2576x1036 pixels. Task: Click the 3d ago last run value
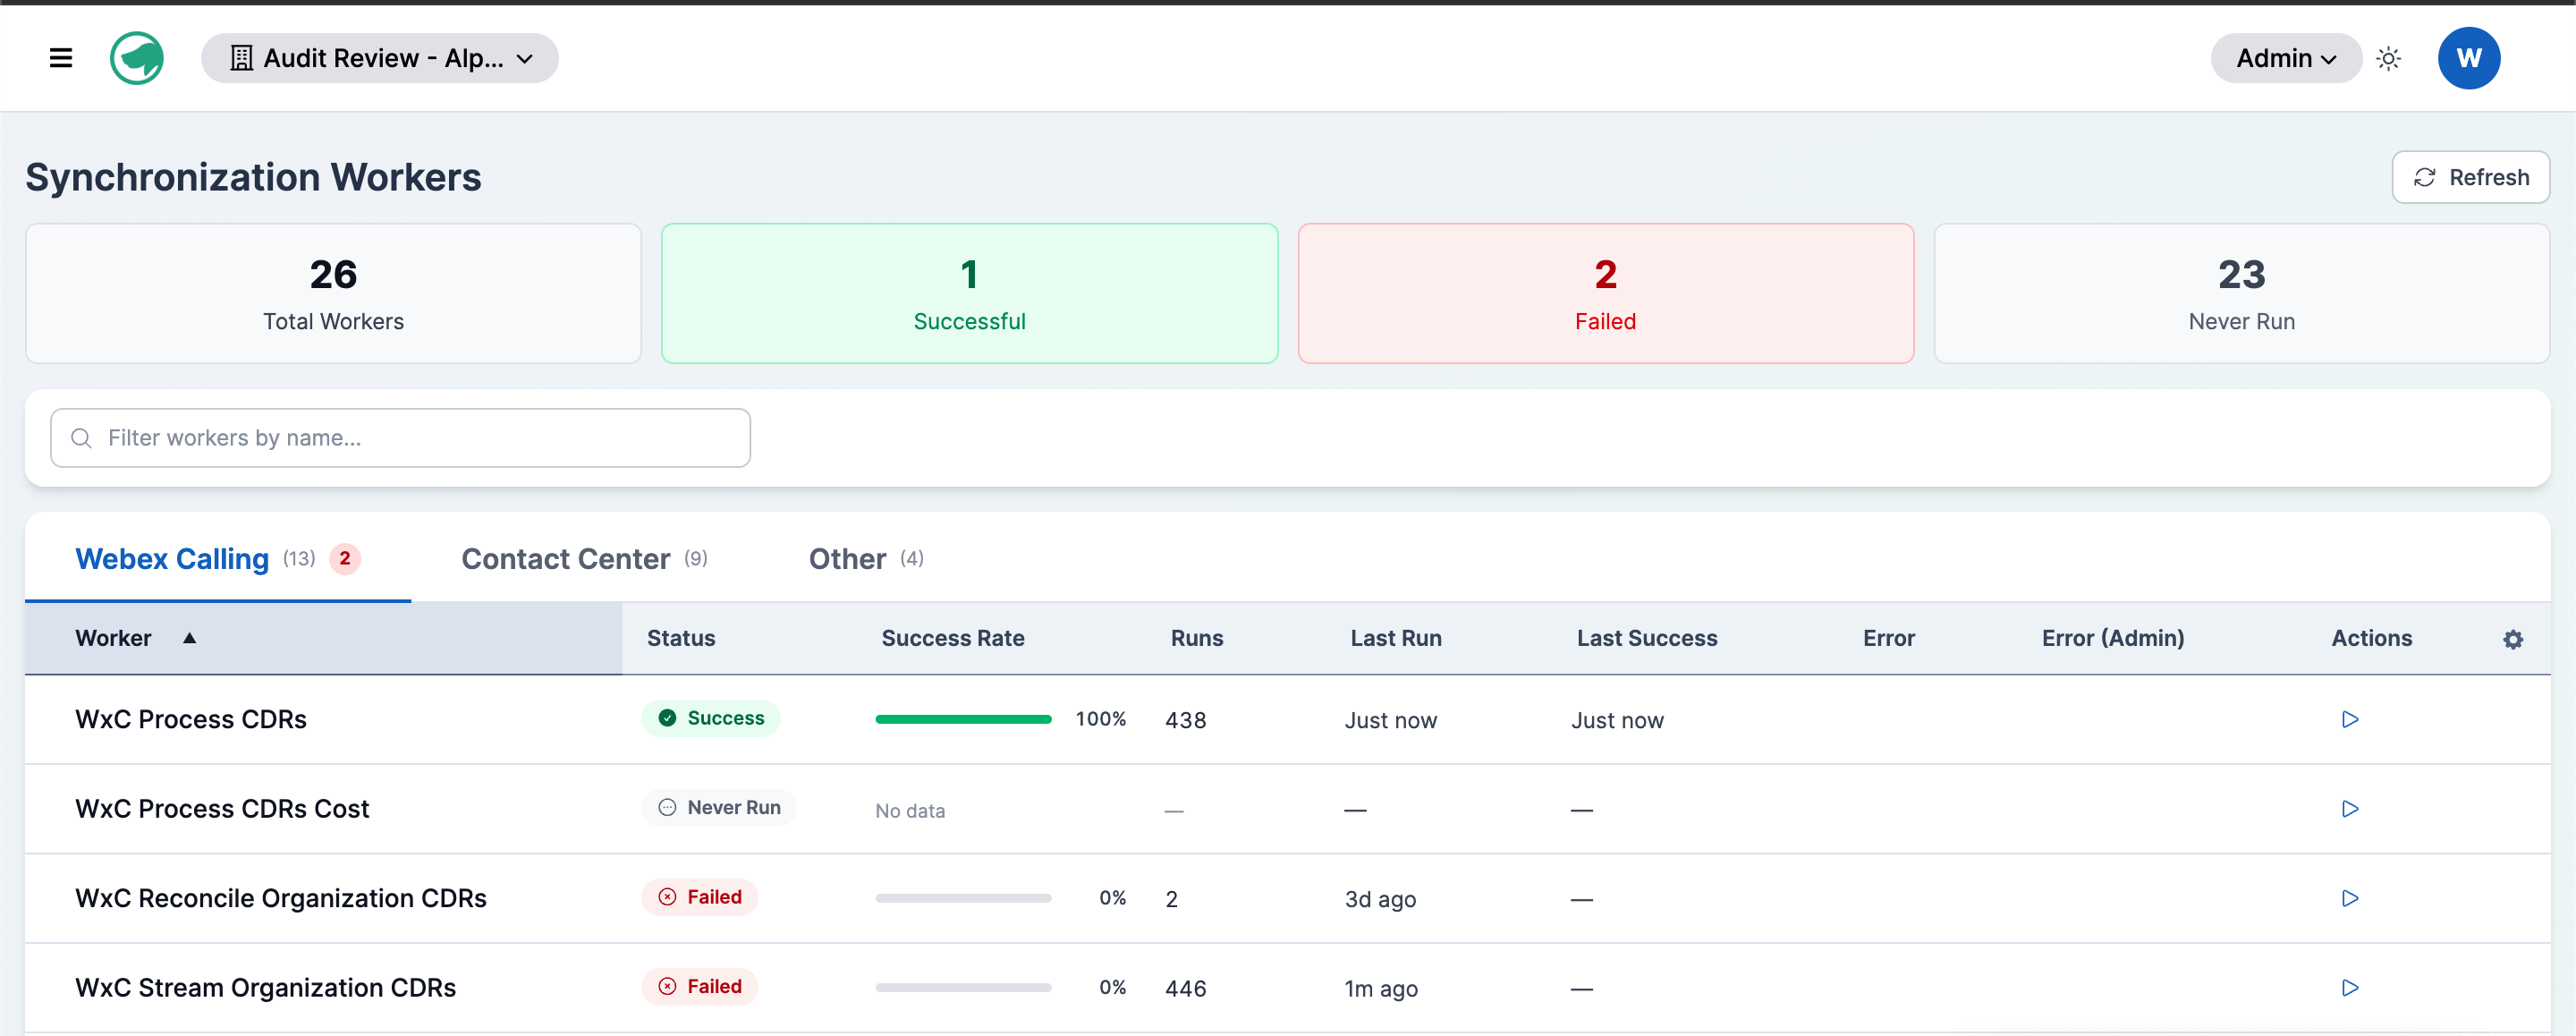1380,899
